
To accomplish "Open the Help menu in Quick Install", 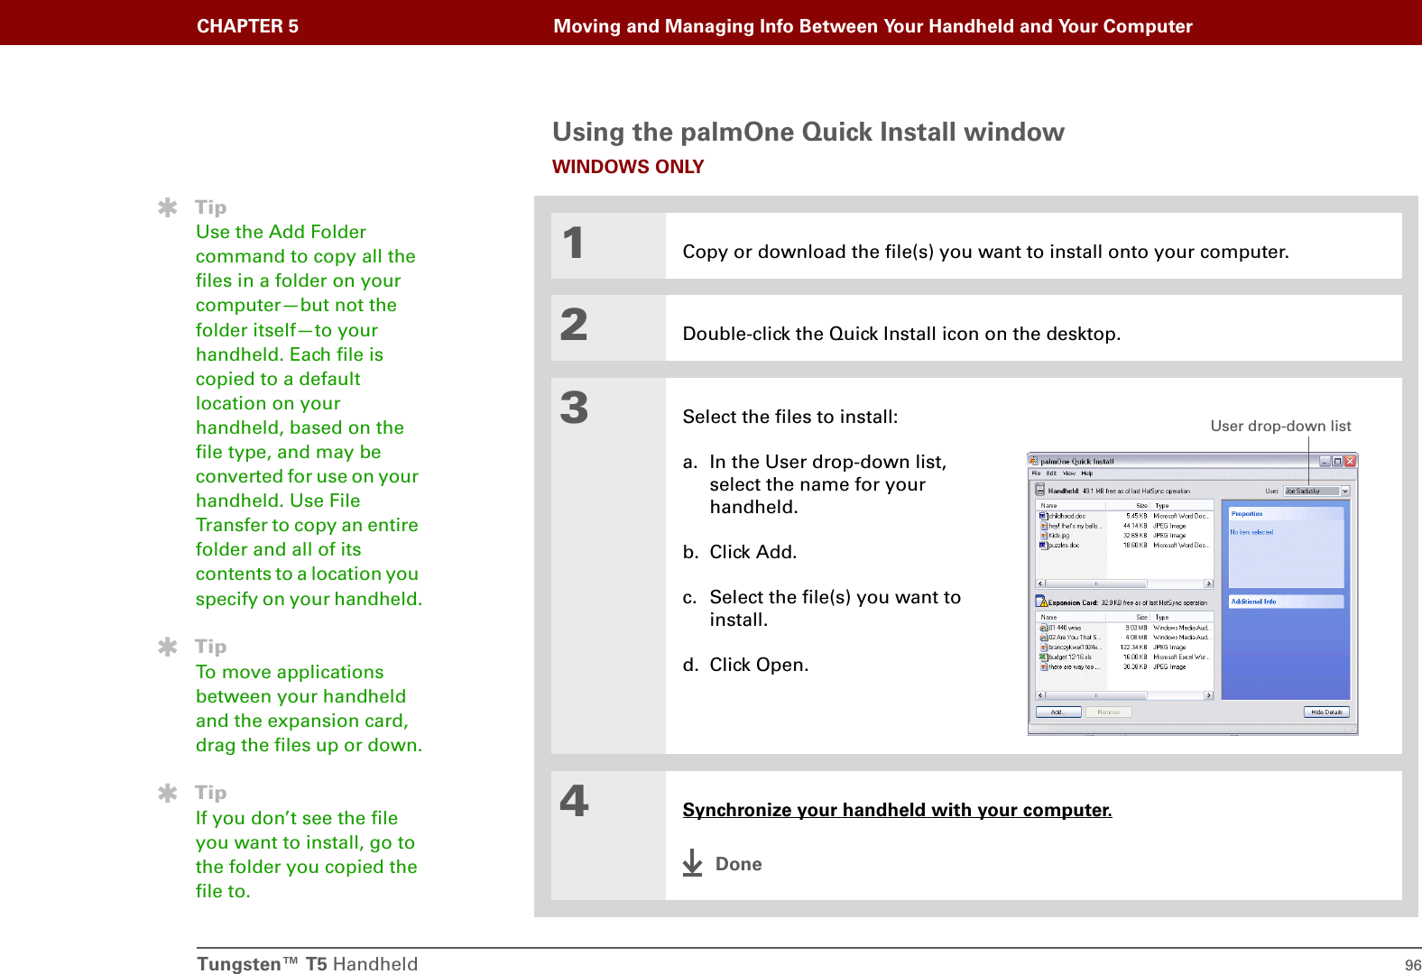I will [x=1087, y=473].
